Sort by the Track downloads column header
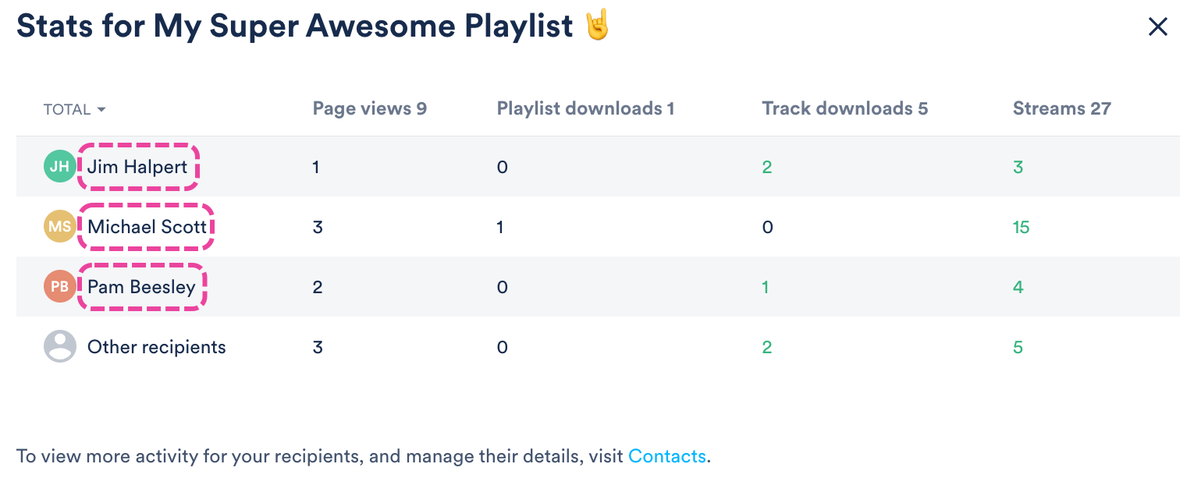The width and height of the screenshot is (1194, 478). pyautogui.click(x=845, y=108)
